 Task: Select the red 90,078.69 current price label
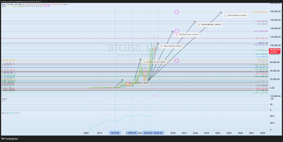[x=275, y=51]
